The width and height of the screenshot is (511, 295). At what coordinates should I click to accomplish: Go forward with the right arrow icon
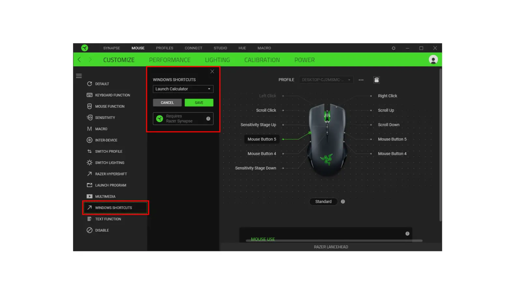(x=90, y=59)
